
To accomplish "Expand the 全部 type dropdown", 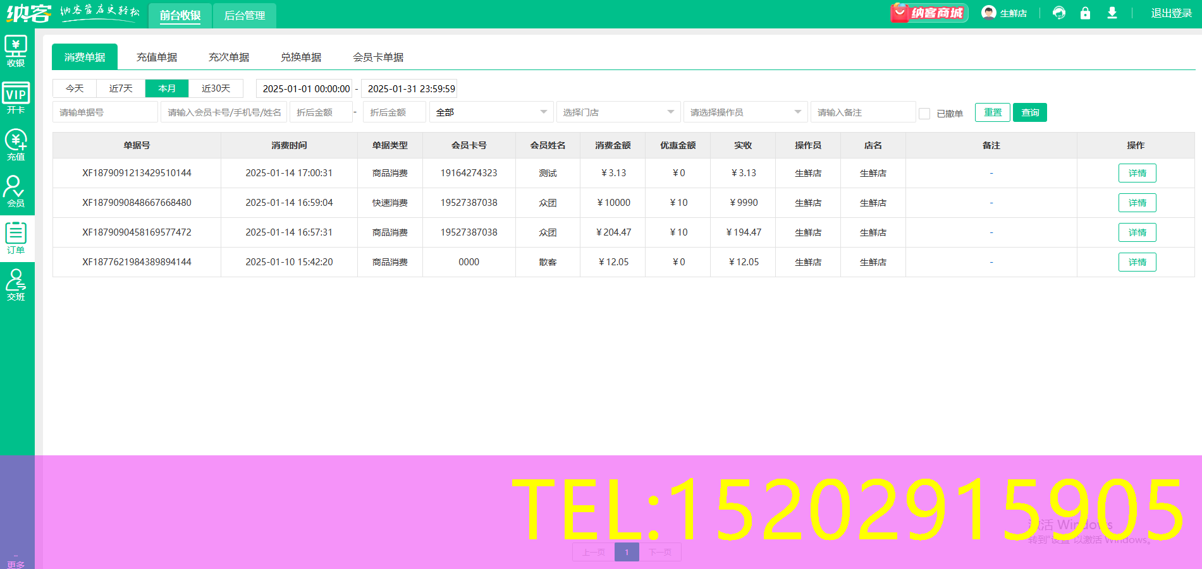I will coord(491,112).
